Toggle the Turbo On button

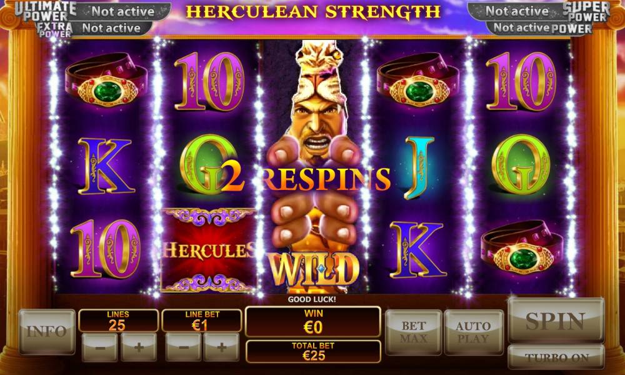(x=556, y=357)
